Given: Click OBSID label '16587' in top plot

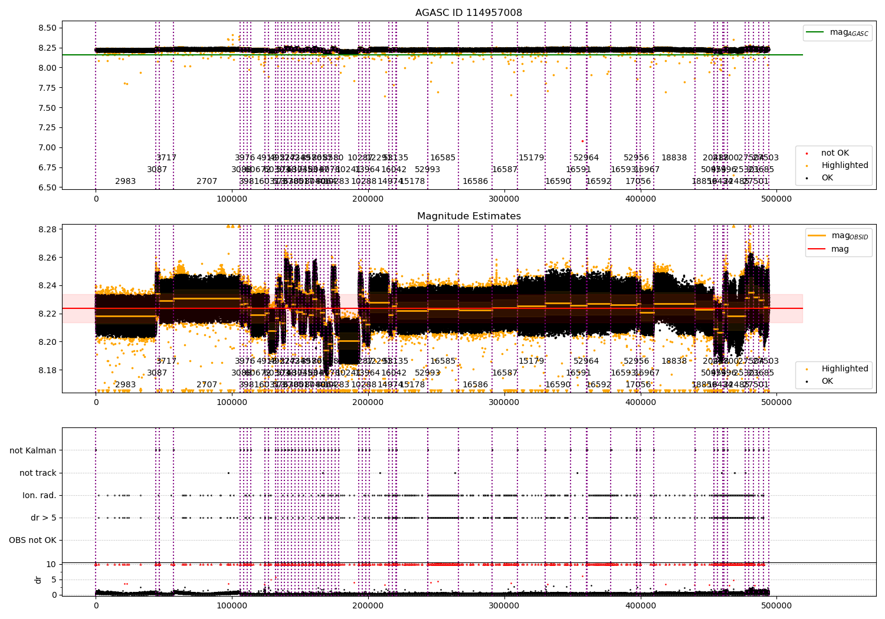Looking at the screenshot, I should [505, 170].
